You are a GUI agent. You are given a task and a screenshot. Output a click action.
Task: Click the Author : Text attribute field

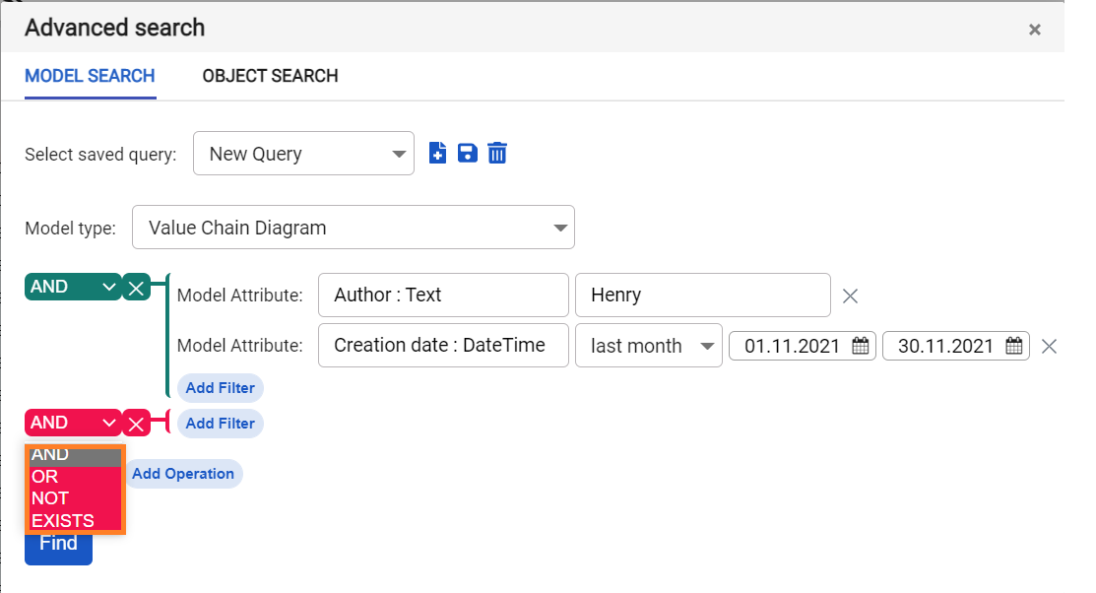[x=443, y=295]
